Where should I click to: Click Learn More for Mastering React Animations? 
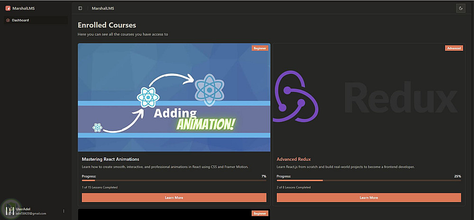174,198
